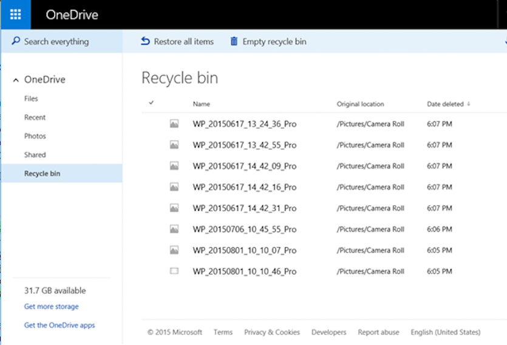
Task: Select file name WP_20150617_13_24_36_Pro
Action: (245, 124)
